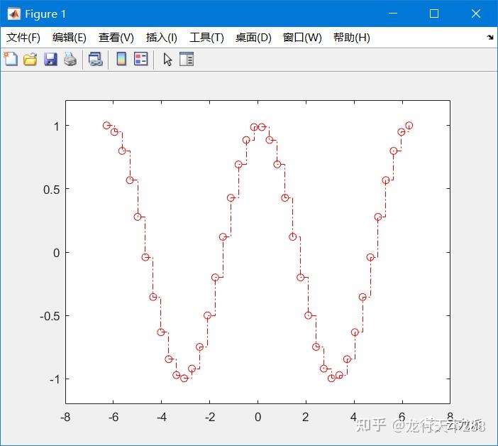The image size is (498, 446).
Task: Click the Figure 1 title text
Action: tap(45, 14)
